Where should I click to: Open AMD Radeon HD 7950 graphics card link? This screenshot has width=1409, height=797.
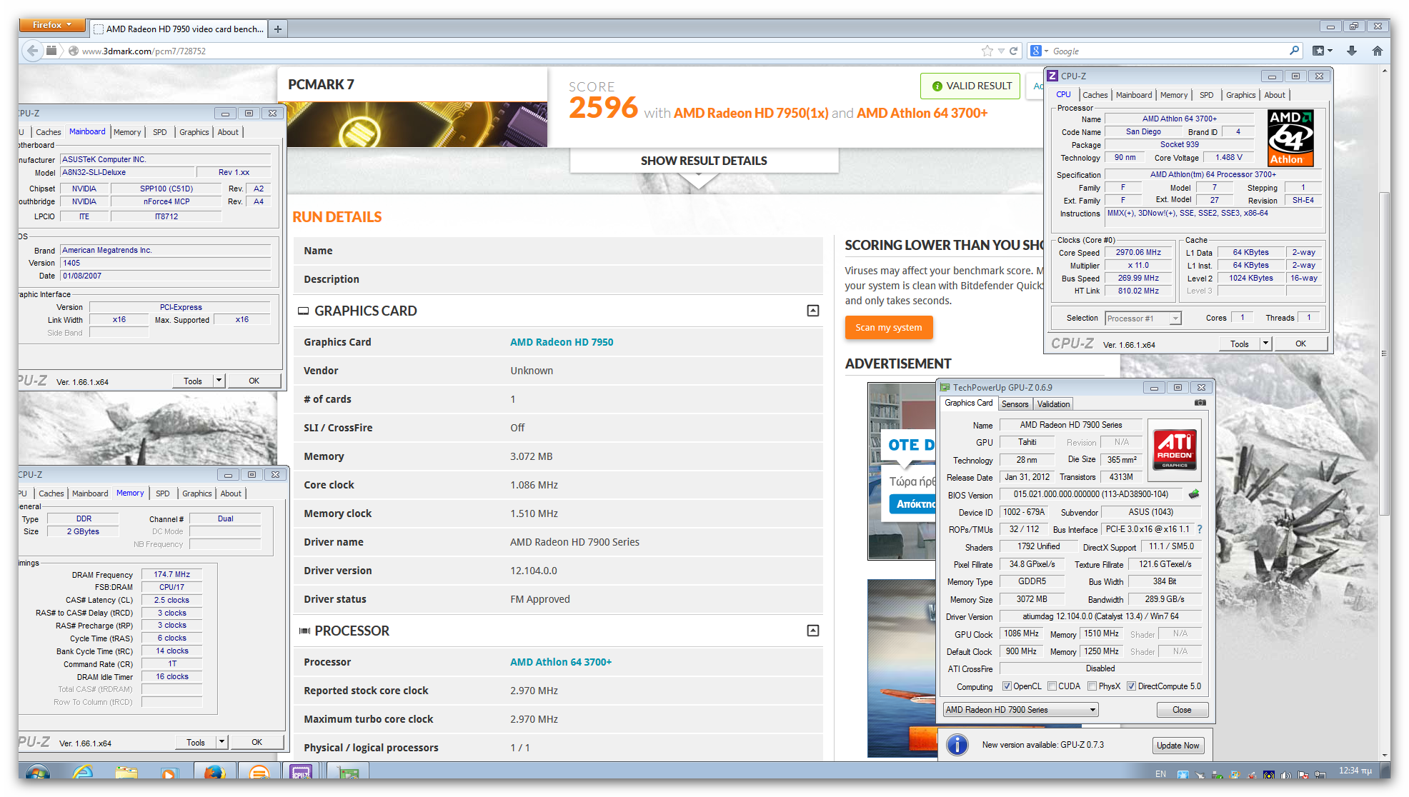[562, 342]
